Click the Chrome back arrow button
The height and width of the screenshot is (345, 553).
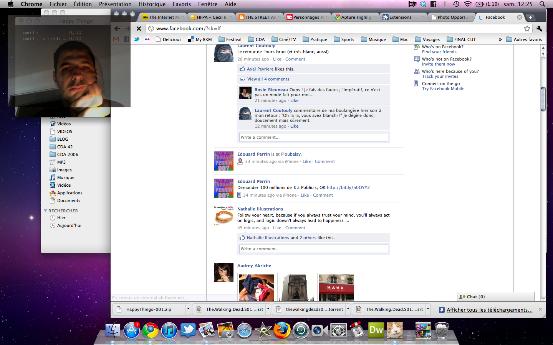click(x=117, y=28)
